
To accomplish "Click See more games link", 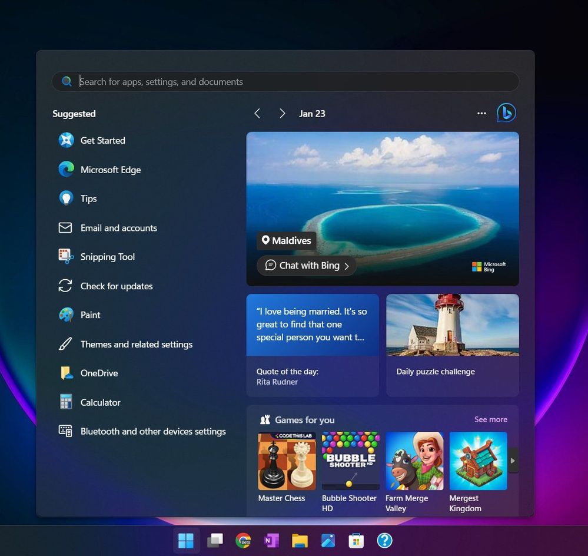I will point(490,419).
